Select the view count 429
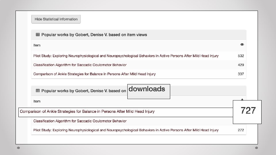Image resolution: width=276 pixels, height=155 pixels. coord(241,65)
